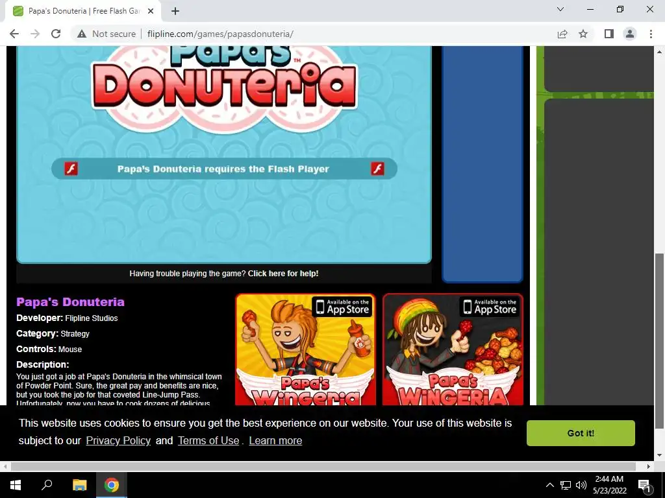Bookmark this page with the star icon
This screenshot has height=498, width=665.
point(583,34)
